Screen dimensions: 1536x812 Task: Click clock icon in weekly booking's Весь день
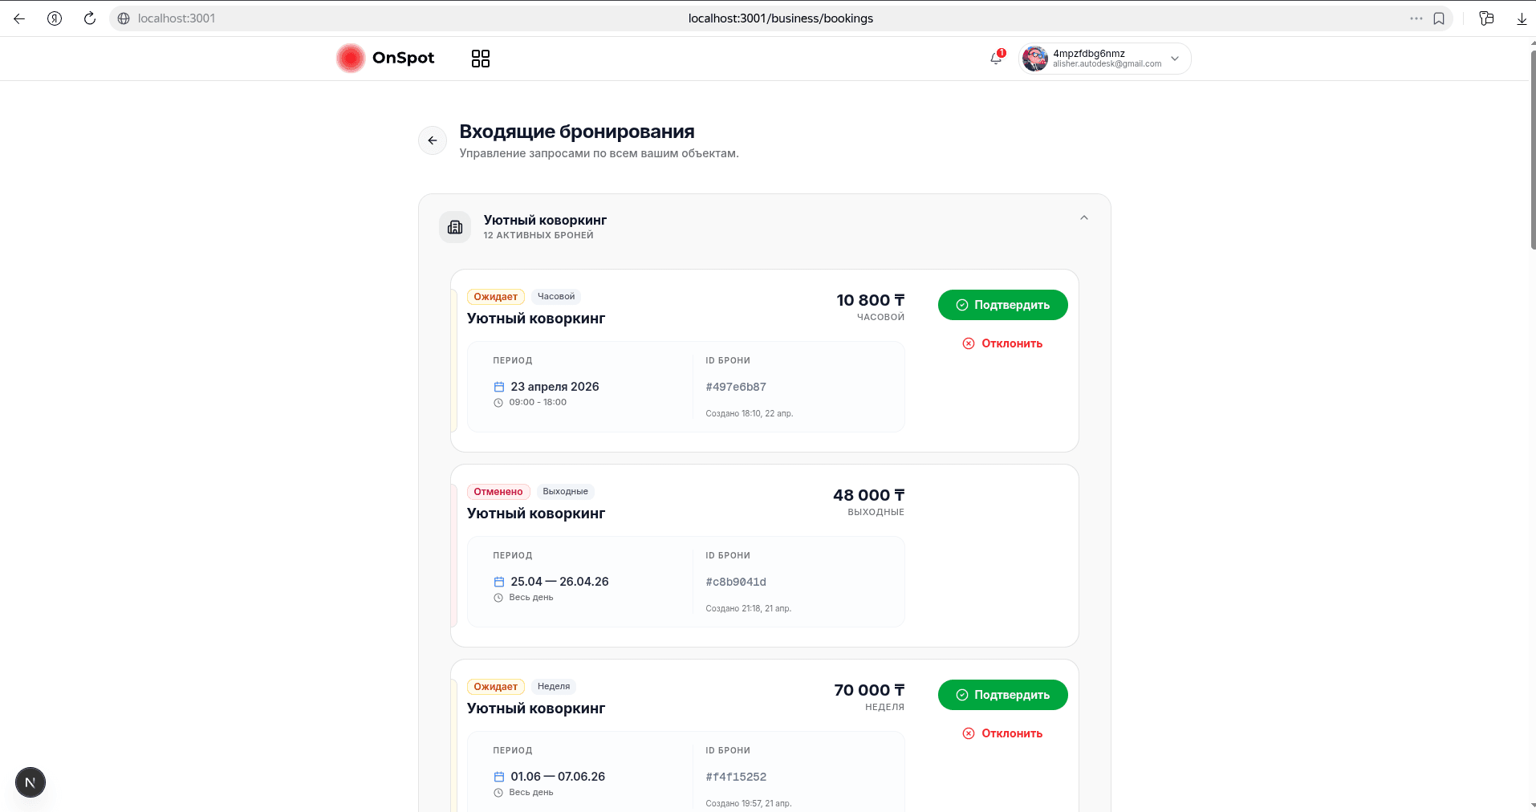coord(498,793)
